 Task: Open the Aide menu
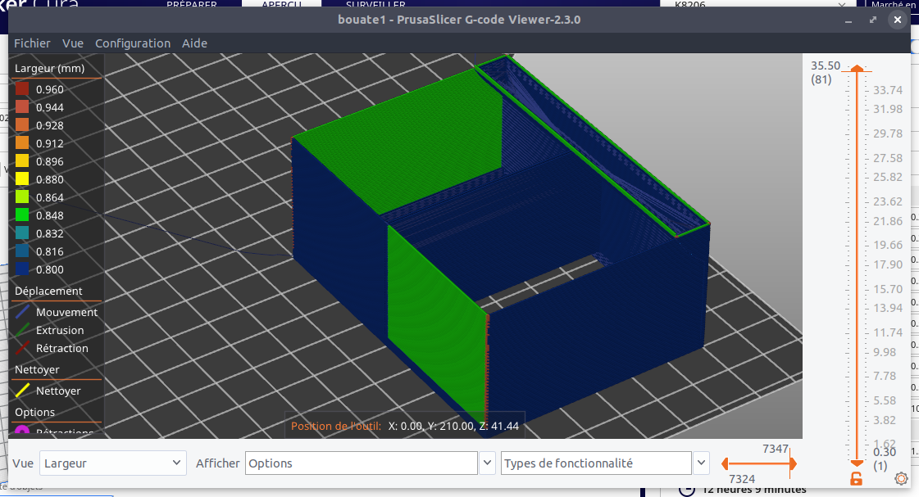194,43
